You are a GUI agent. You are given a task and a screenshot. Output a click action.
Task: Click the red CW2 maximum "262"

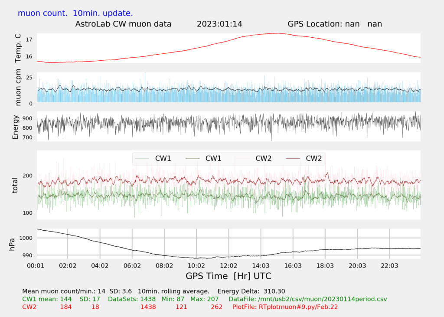tap(217, 307)
